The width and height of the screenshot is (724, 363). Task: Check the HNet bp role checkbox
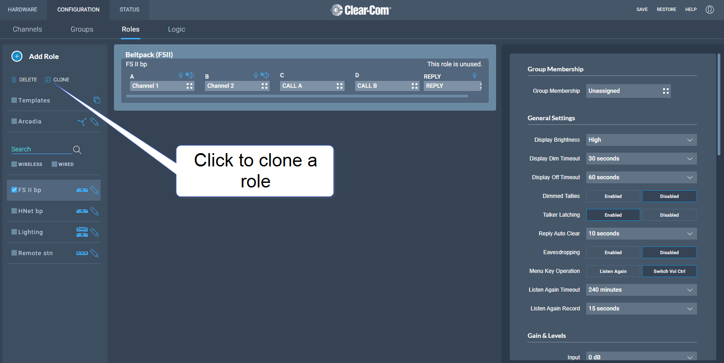tap(14, 211)
